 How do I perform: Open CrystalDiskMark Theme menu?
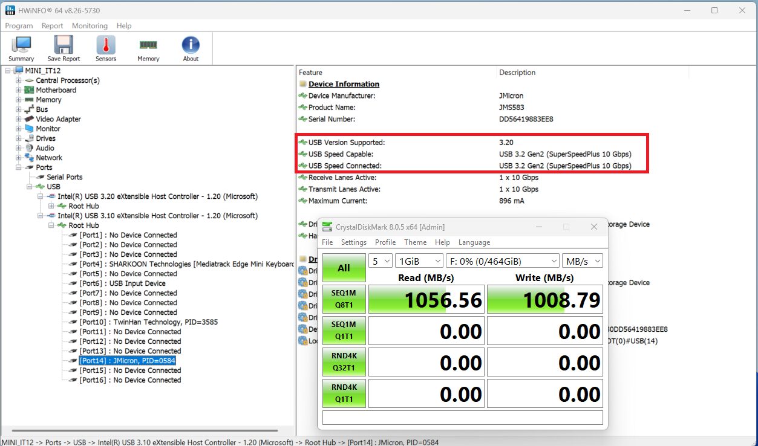[x=415, y=242]
